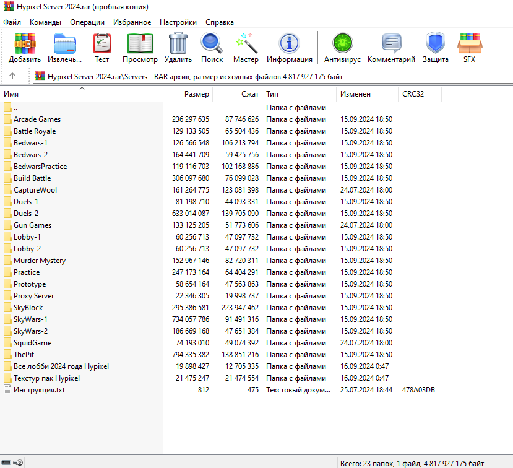Screen dimensions: 513x468
Task: Sort by the Сжат column header
Action: 238,94
